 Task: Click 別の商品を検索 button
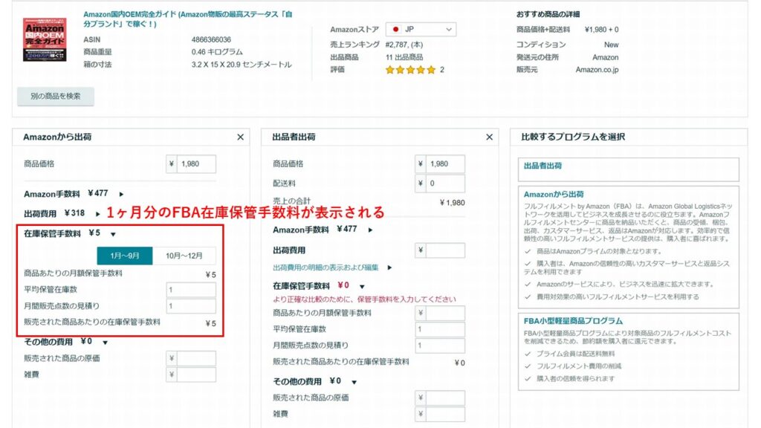pos(56,97)
